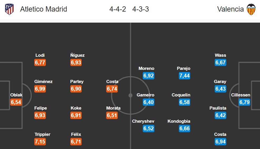Select player Lodi on the pitch
260x149 pixels.
tap(40, 55)
